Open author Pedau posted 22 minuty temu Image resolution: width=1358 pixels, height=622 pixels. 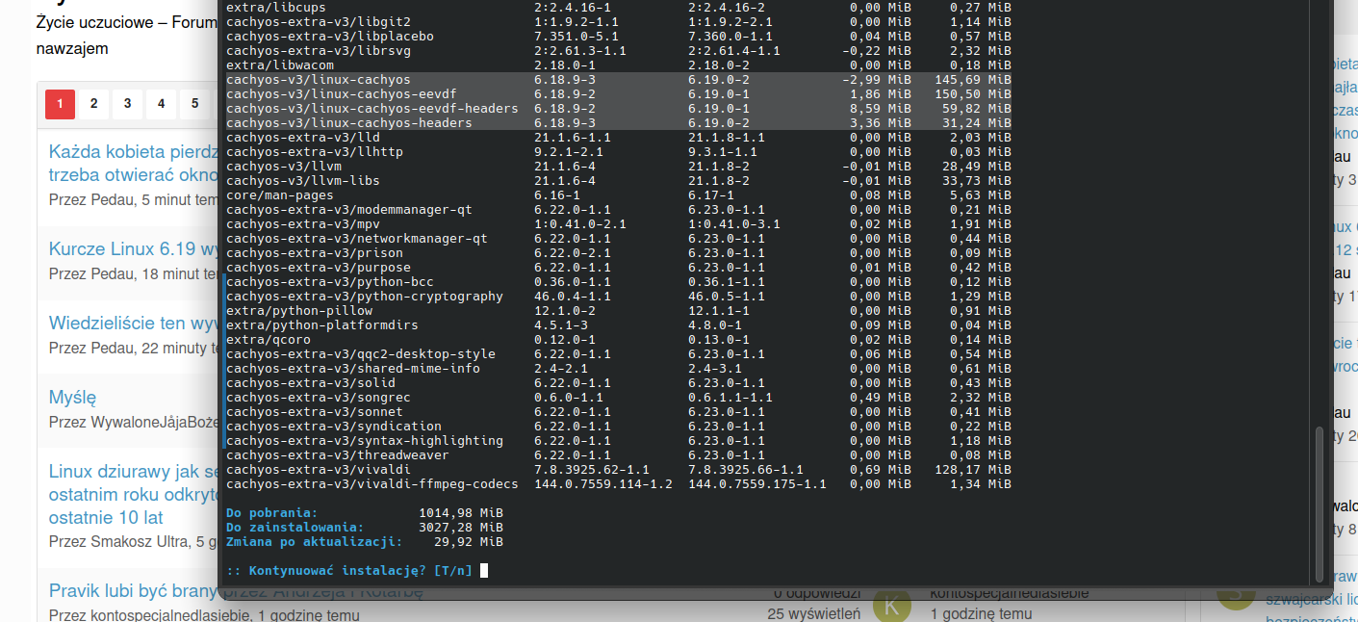click(115, 348)
